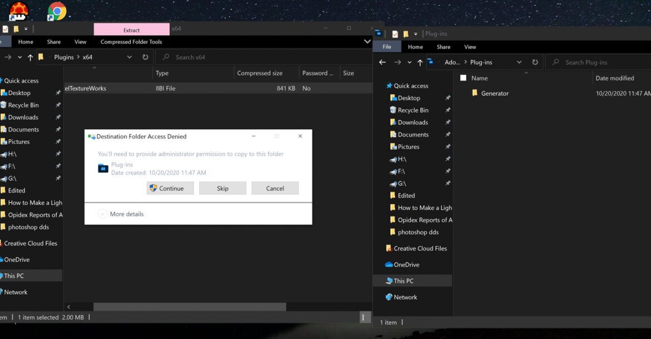651x339 pixels.
Task: Click Continue to grant administrator permission
Action: pos(170,188)
